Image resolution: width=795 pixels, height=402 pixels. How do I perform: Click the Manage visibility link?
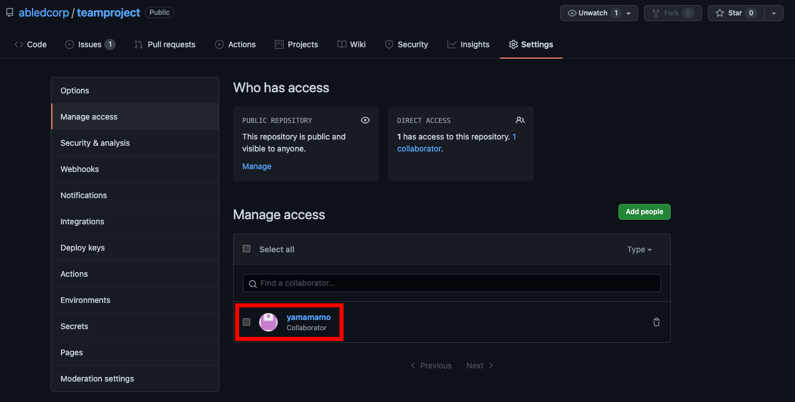[x=257, y=166]
